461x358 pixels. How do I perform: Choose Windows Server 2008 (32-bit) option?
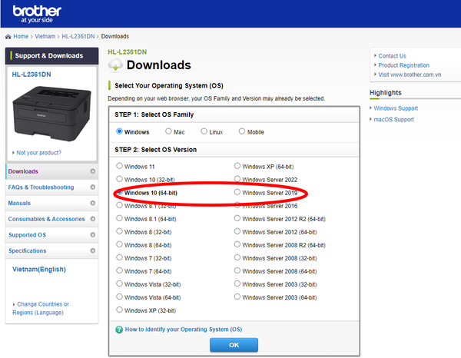(x=237, y=257)
